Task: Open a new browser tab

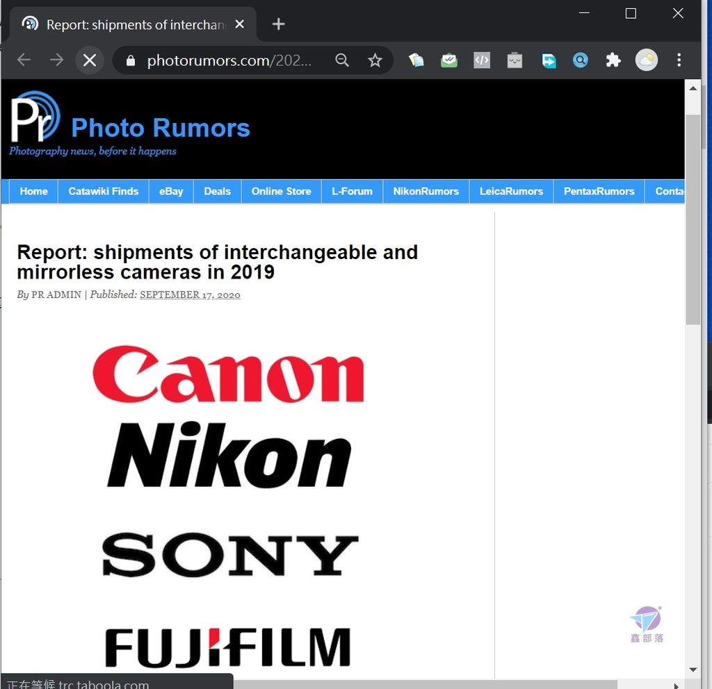Action: pyautogui.click(x=278, y=24)
